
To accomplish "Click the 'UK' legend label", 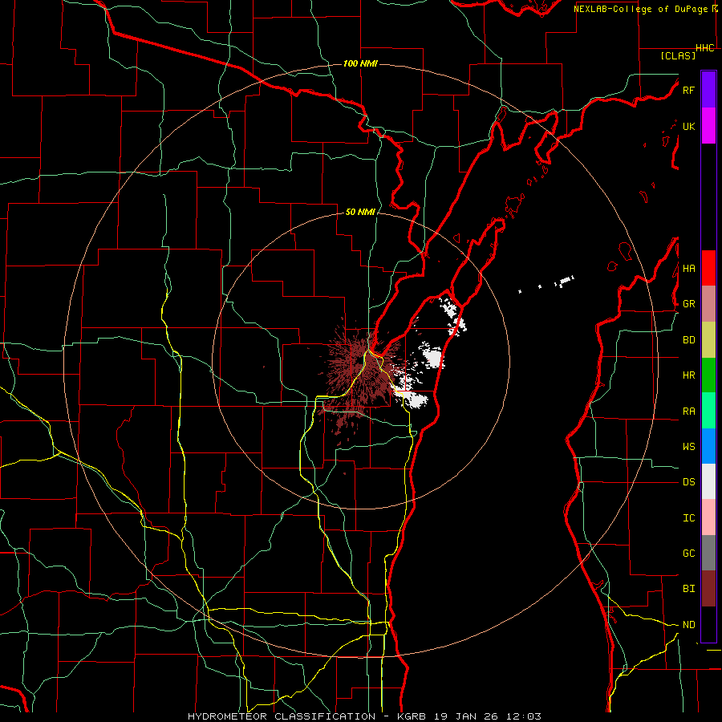I will (x=688, y=126).
